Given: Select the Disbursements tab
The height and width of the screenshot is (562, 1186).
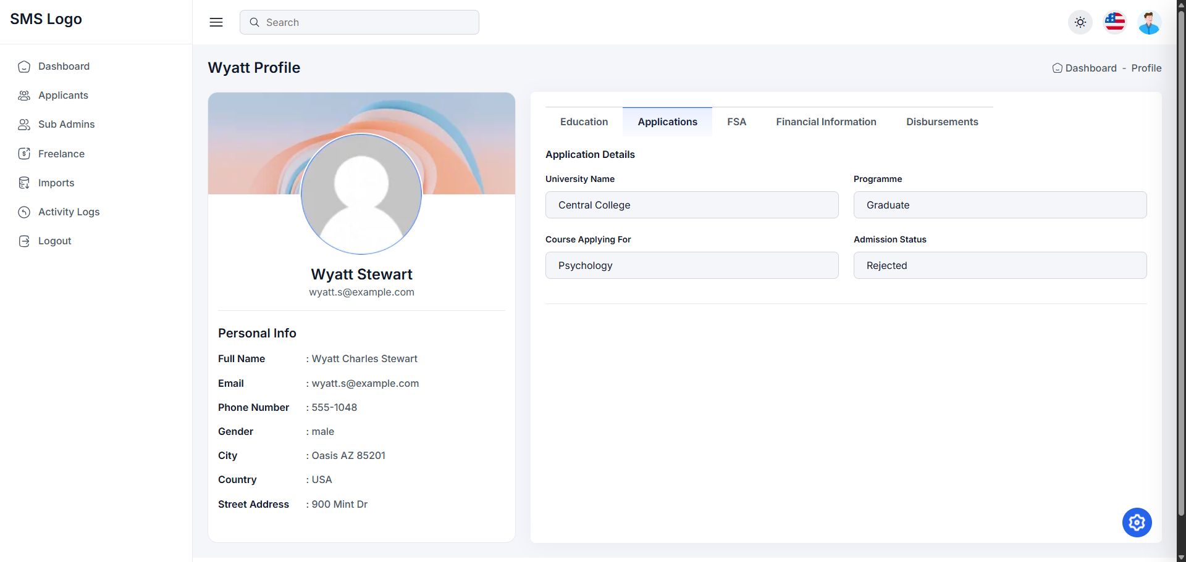Looking at the screenshot, I should (x=942, y=122).
